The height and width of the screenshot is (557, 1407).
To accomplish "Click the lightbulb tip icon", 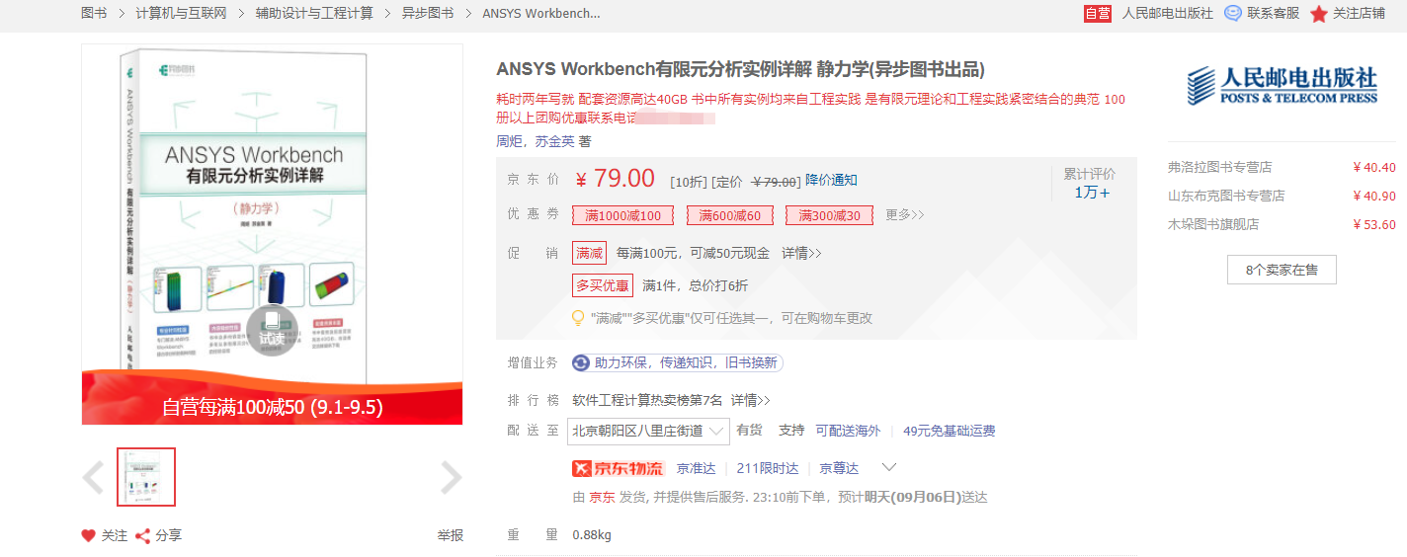I will (x=579, y=318).
